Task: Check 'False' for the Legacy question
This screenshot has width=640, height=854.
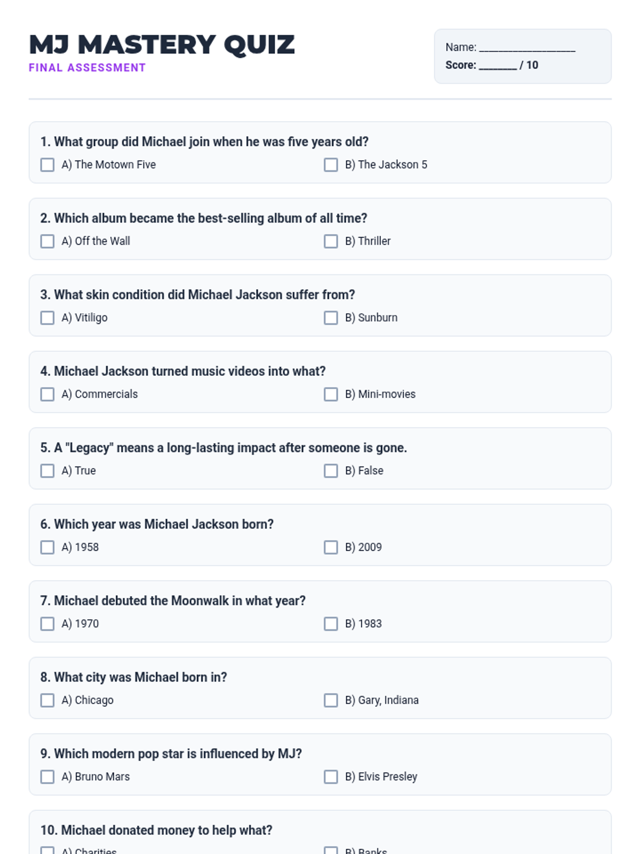Action: click(331, 471)
